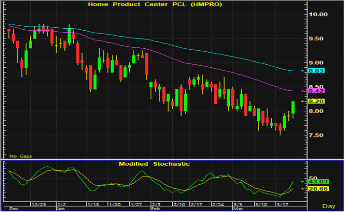Click the last green candlestick on the chart
The height and width of the screenshot is (212, 345).
(x=293, y=108)
